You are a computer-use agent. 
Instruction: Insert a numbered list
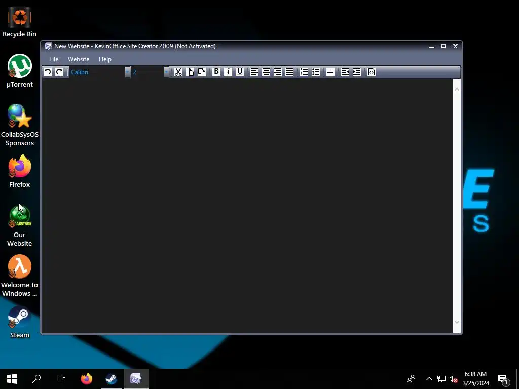click(x=304, y=72)
